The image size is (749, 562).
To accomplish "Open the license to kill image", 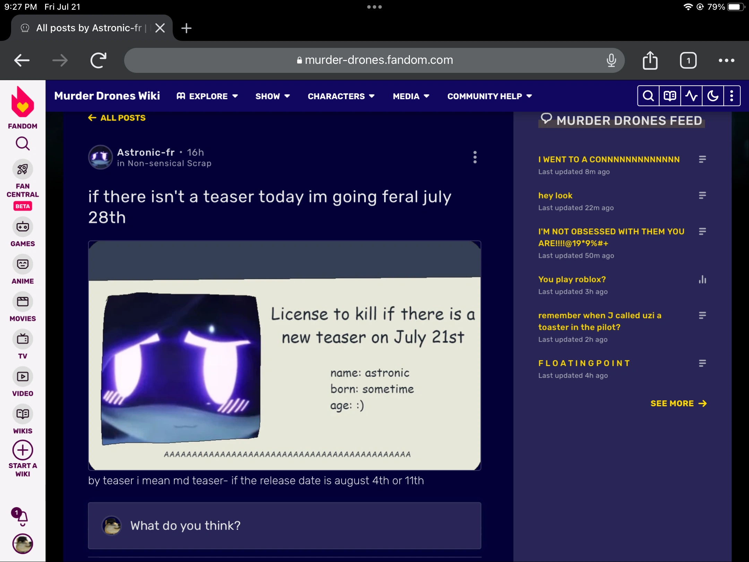I will pos(284,356).
